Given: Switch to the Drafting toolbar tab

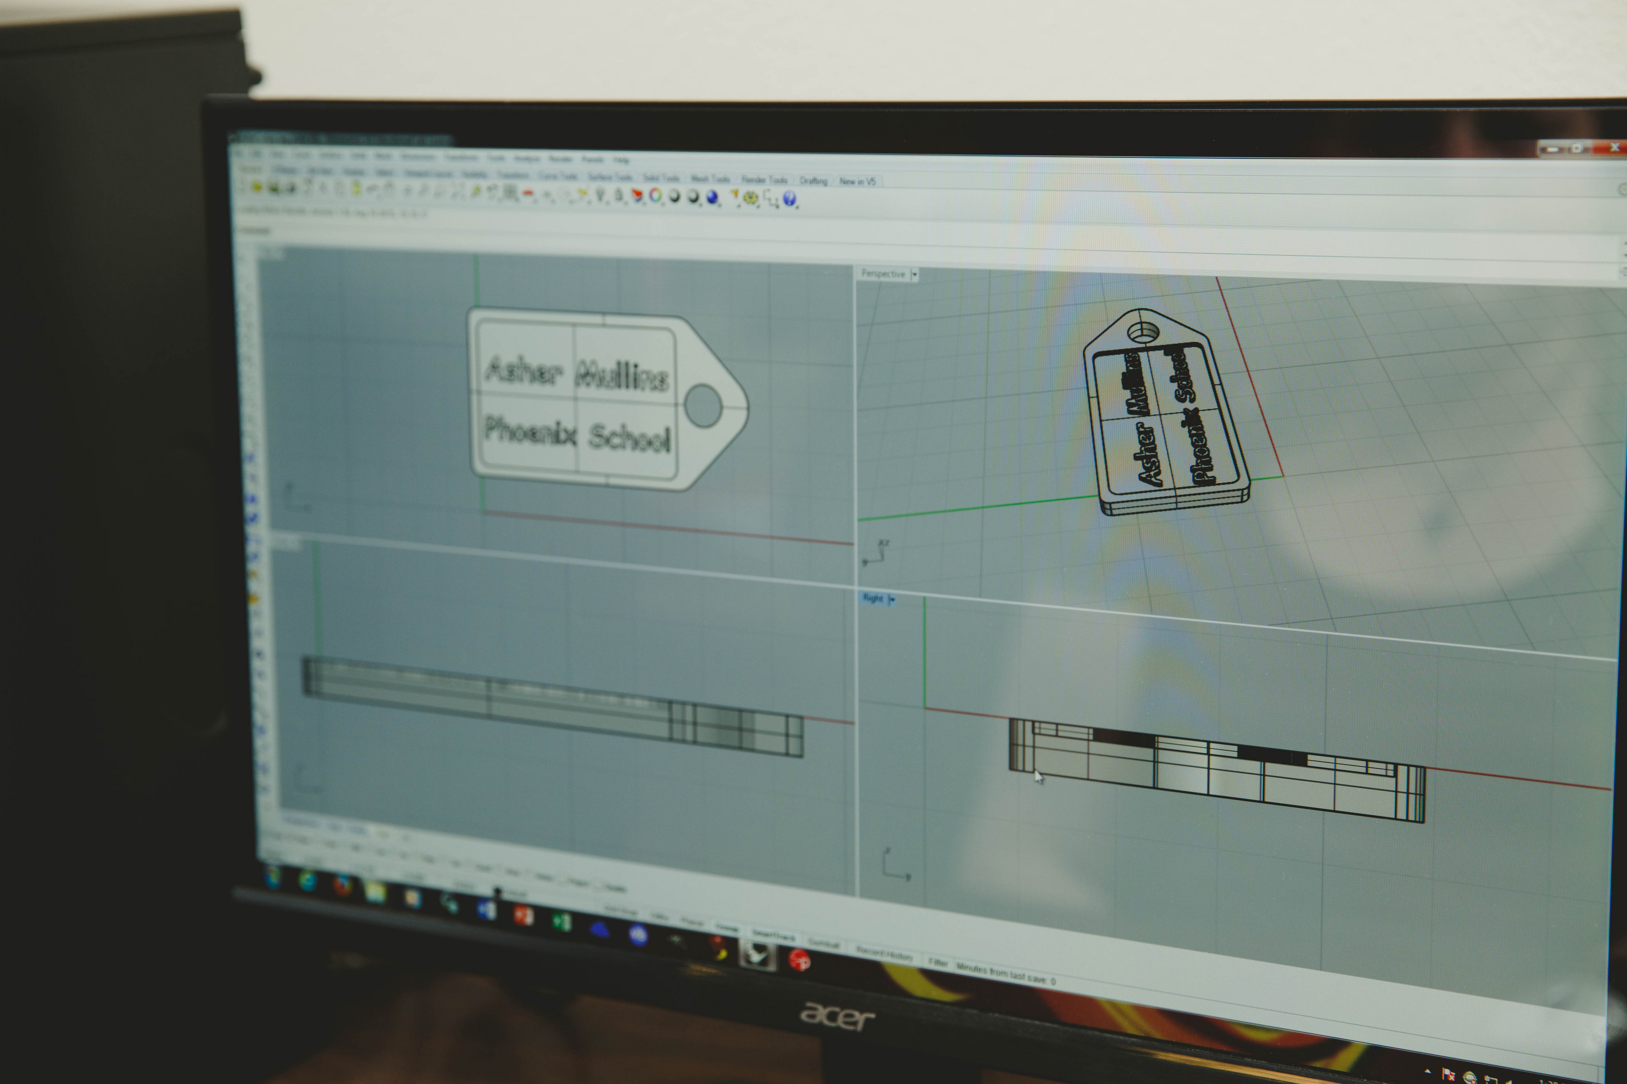Looking at the screenshot, I should pyautogui.click(x=813, y=180).
